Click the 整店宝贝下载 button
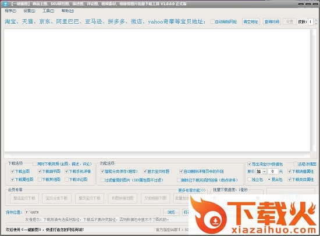This screenshot has height=236, width=320. 24,198
